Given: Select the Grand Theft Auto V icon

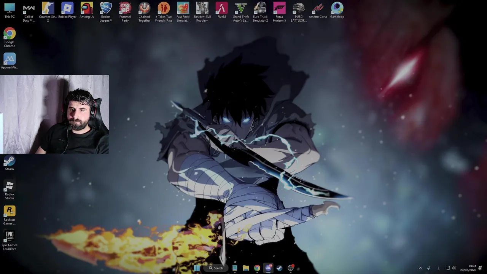Looking at the screenshot, I should (241, 12).
